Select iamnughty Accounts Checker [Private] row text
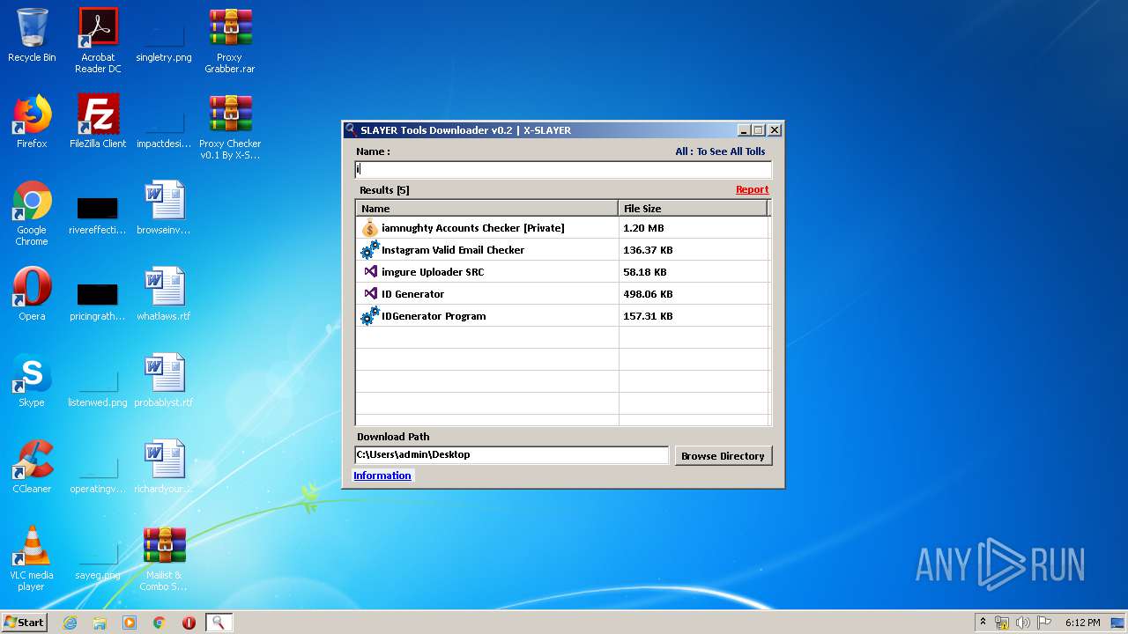 (472, 228)
